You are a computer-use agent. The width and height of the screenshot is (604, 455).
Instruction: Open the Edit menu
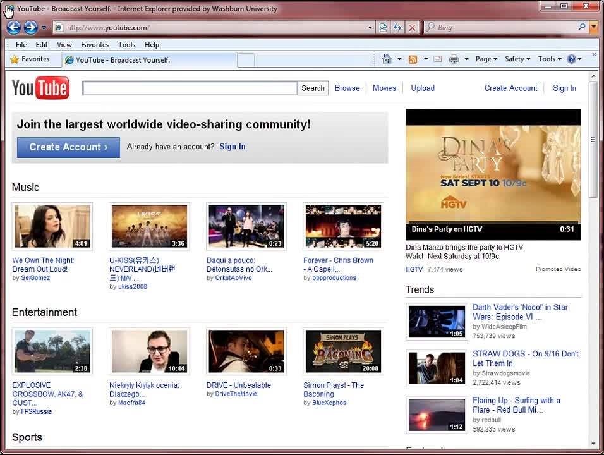[x=42, y=45]
